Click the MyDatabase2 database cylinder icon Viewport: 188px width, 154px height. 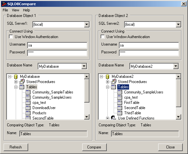(107, 77)
